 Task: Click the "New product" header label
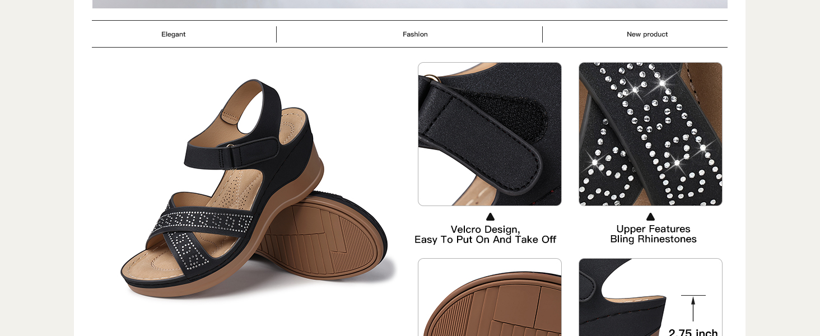(647, 34)
